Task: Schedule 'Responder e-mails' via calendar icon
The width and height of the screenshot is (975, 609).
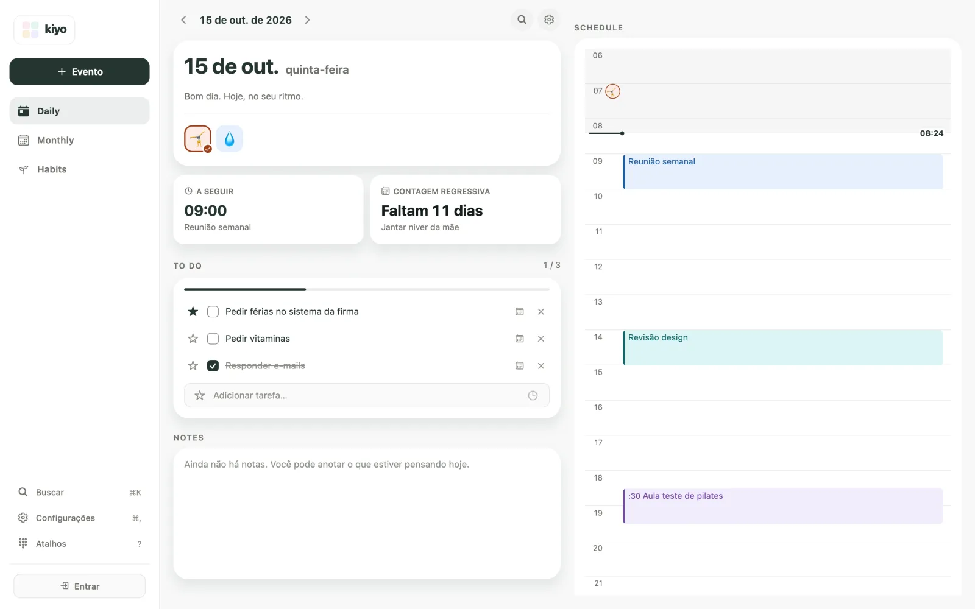Action: [x=520, y=365]
